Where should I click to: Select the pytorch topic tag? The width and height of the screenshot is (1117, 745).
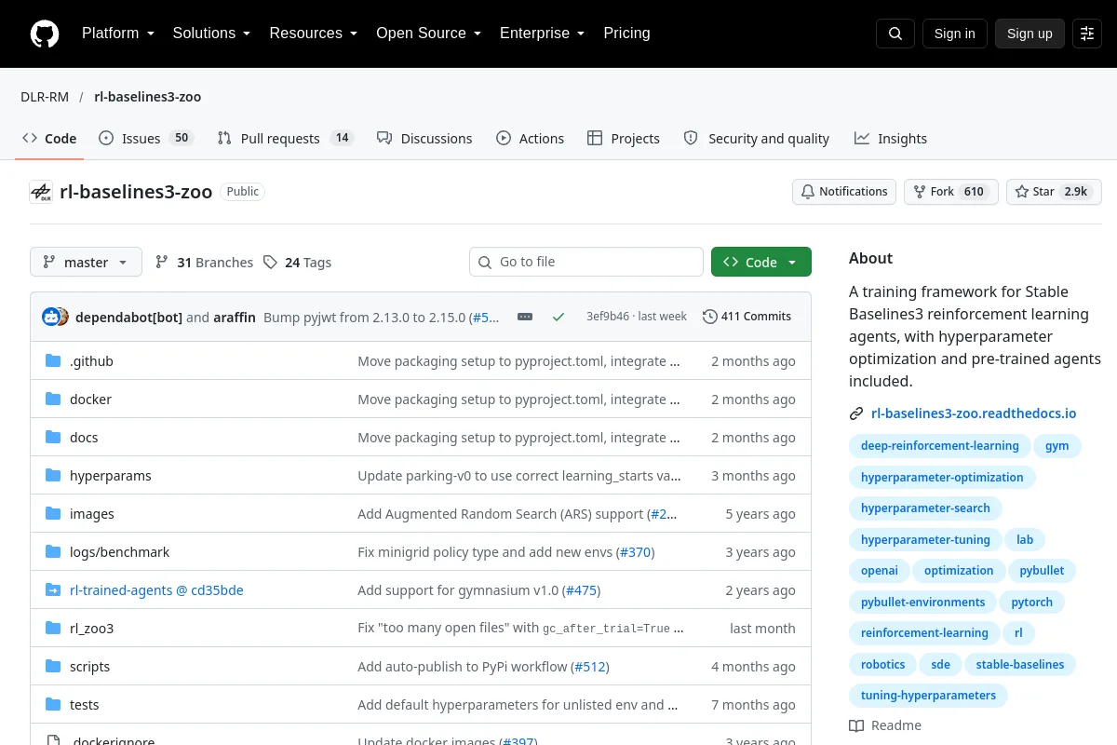[1032, 603]
